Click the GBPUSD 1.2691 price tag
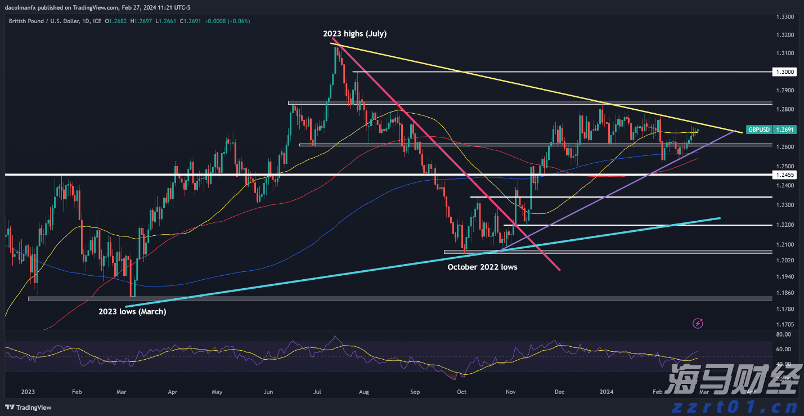804x416 pixels. [771, 129]
